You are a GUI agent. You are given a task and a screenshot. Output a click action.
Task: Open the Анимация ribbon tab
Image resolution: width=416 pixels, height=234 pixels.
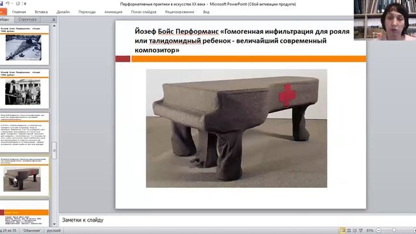113,12
